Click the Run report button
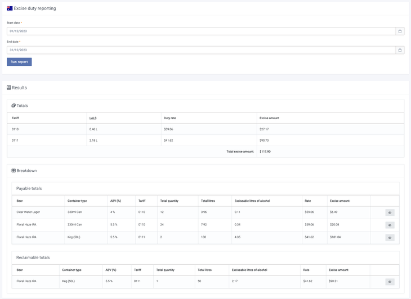411x299 pixels. tap(19, 62)
